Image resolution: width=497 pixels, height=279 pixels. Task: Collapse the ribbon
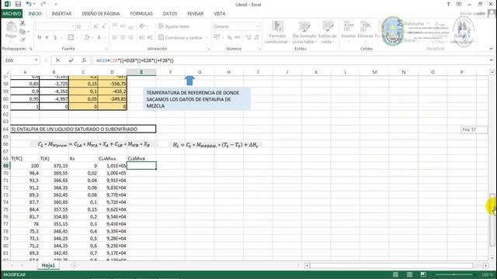491,49
